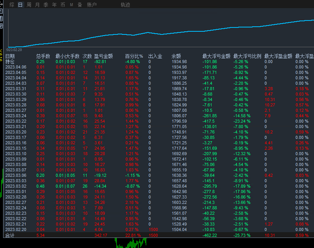This screenshot has width=314, height=248.
Task: Select the 2023.03.29 date row
Action: [x=159, y=99]
